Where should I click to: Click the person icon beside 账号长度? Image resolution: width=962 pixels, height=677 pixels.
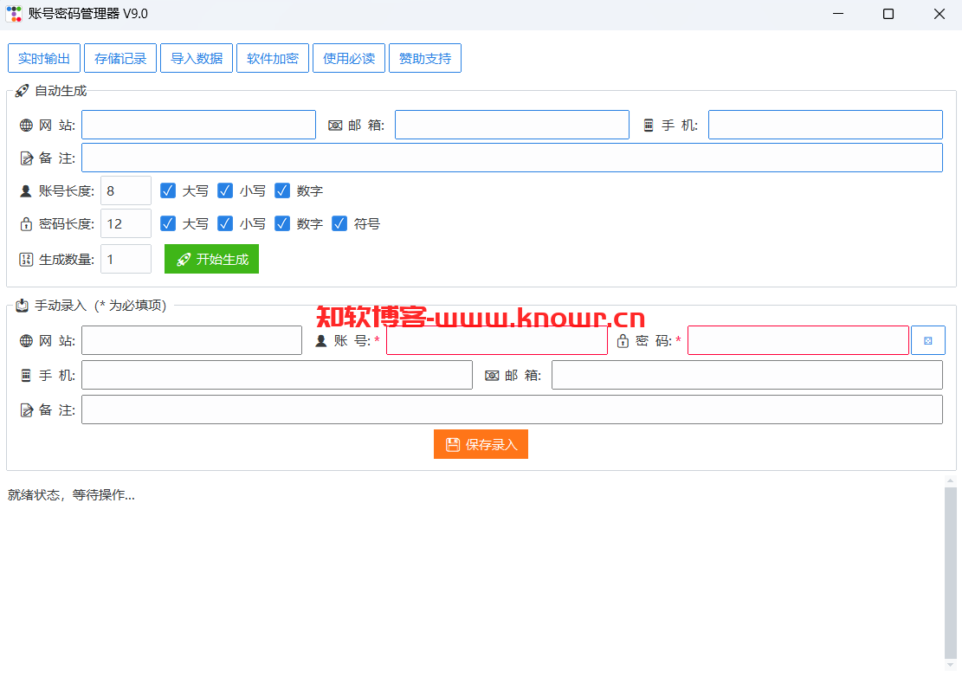click(26, 191)
